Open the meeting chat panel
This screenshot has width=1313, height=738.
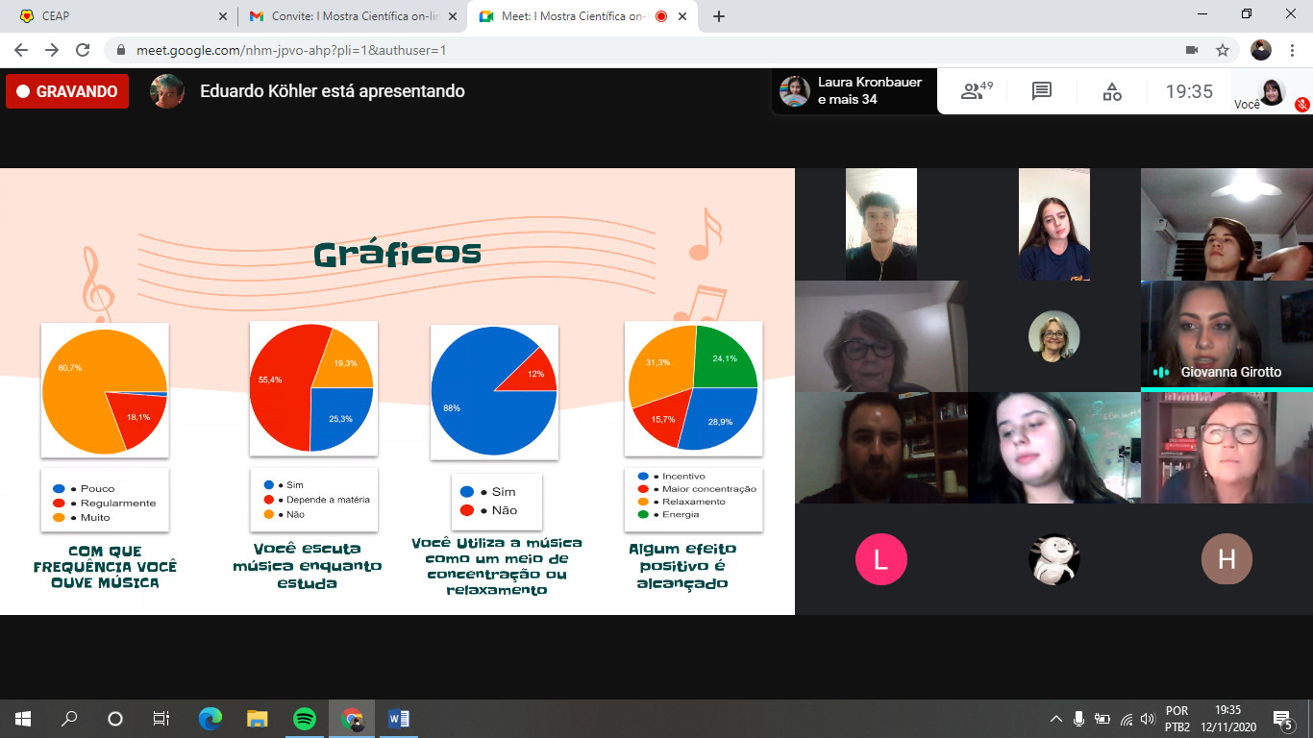(x=1041, y=91)
